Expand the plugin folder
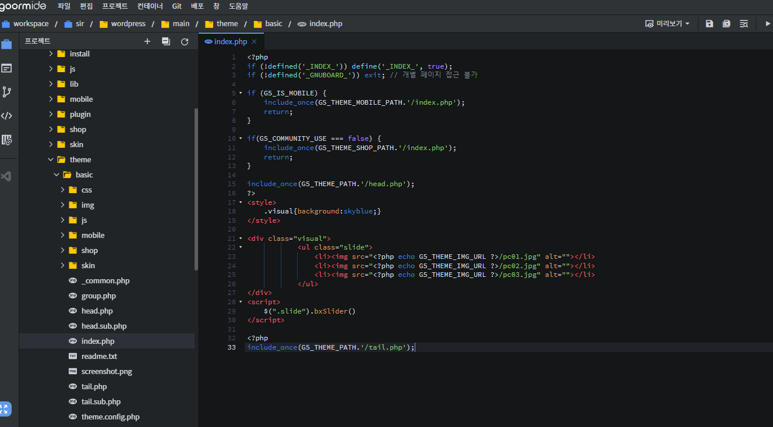 (x=51, y=114)
